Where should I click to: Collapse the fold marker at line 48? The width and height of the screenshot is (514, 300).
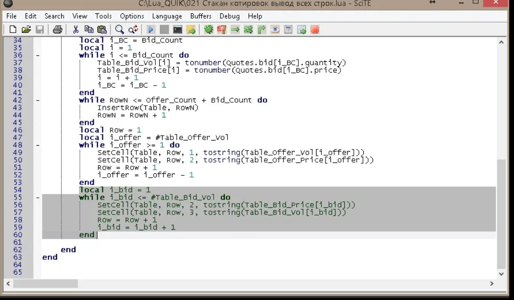pos(38,145)
